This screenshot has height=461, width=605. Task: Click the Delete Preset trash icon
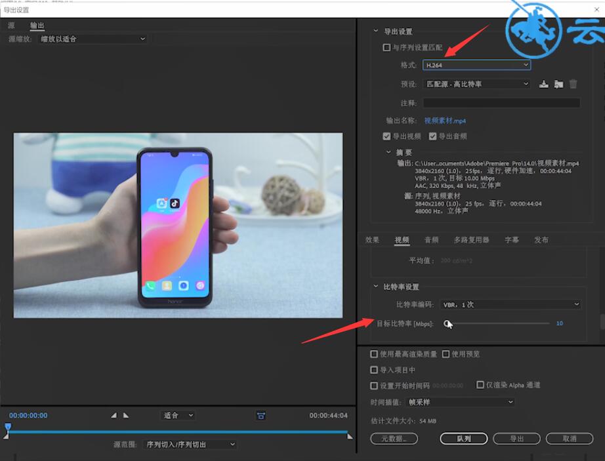click(x=574, y=84)
